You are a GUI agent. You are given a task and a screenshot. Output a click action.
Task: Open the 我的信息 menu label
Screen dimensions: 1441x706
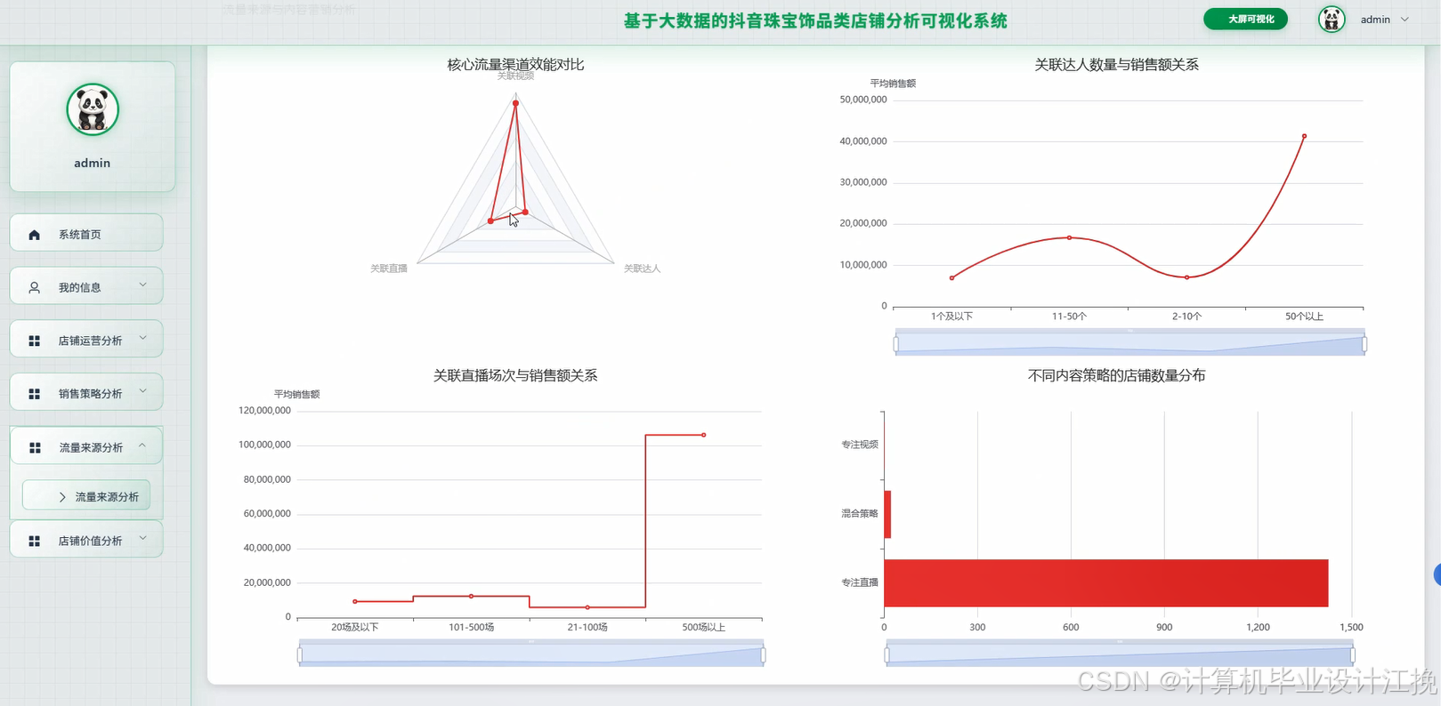click(x=80, y=288)
